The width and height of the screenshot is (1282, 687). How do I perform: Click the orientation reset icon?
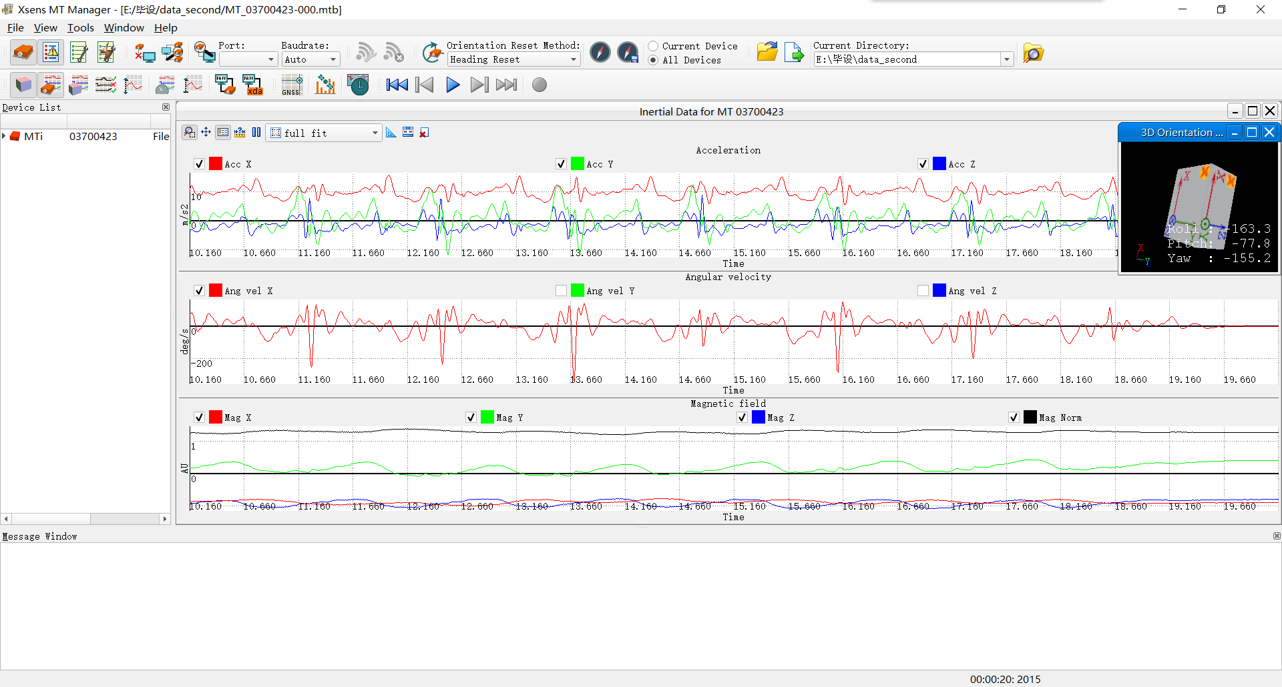click(433, 53)
